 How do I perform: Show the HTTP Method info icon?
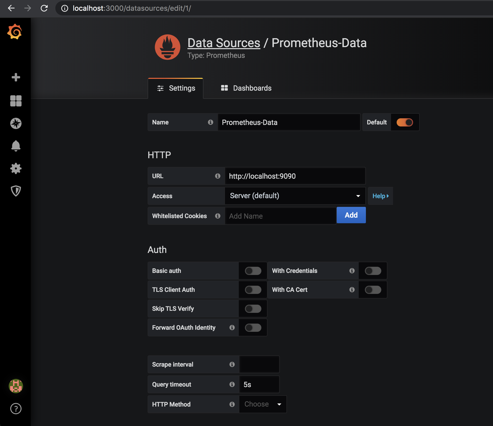tap(232, 404)
